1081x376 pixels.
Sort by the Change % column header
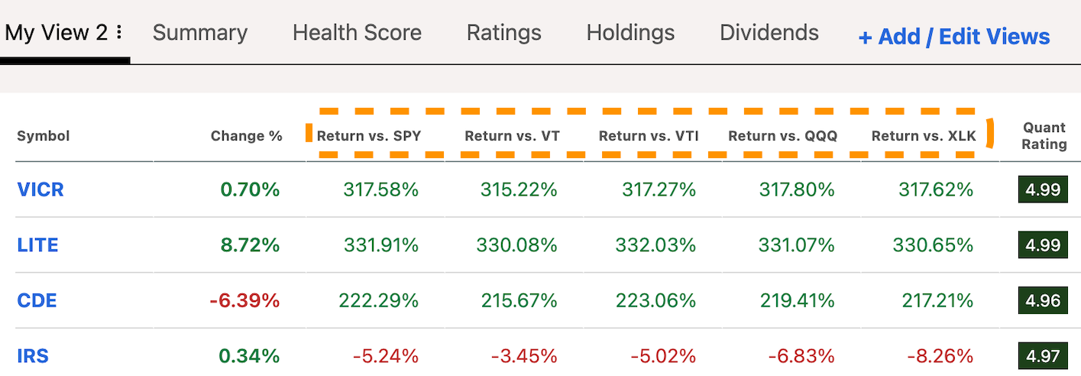point(246,136)
